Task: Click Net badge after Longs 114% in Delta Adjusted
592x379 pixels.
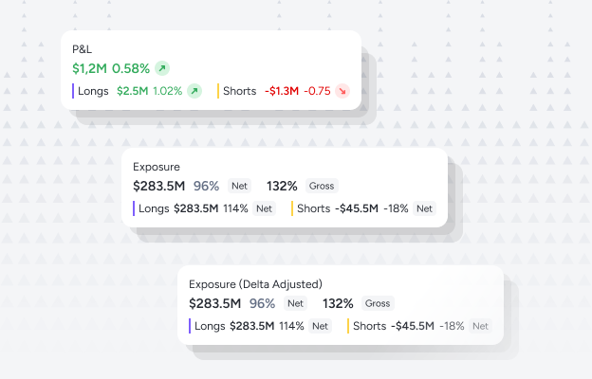Action: point(320,326)
